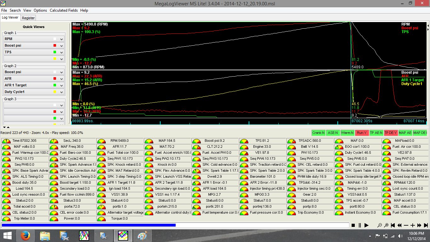The height and width of the screenshot is (242, 430).
Task: Open the Windows Start menu
Action: (x=8, y=235)
